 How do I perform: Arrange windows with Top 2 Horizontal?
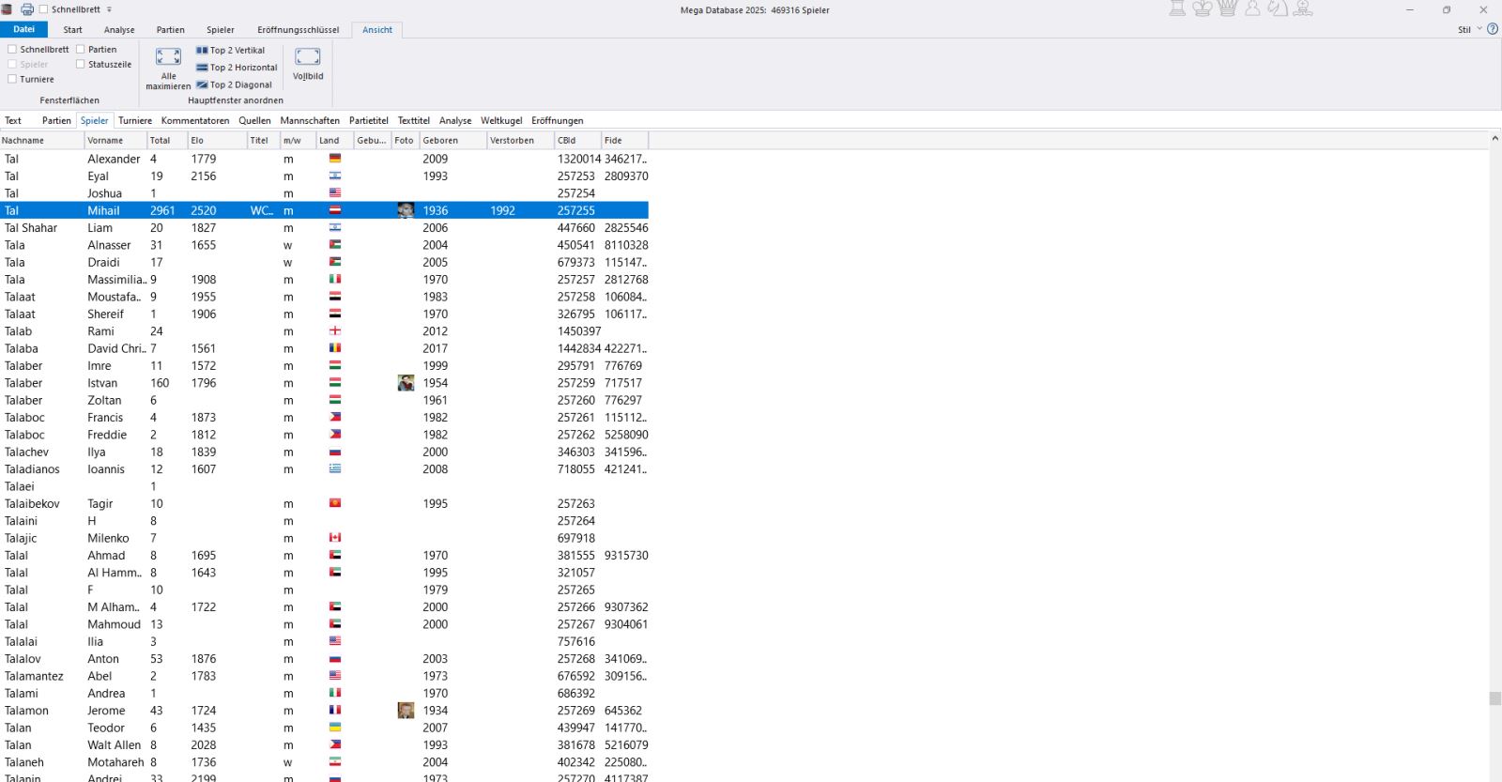point(236,68)
